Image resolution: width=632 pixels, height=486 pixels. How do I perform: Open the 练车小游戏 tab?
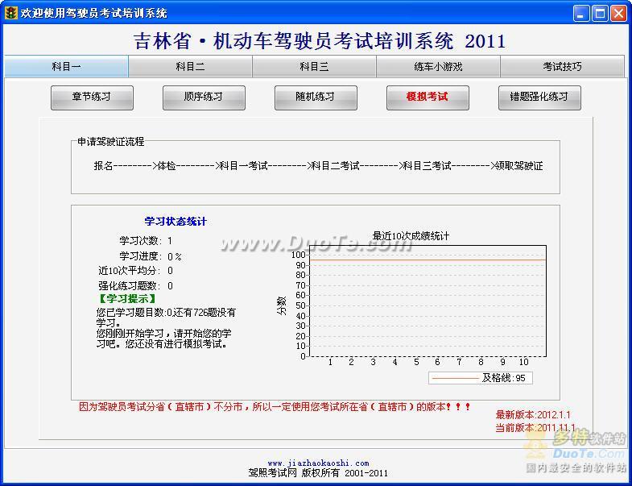[438, 67]
